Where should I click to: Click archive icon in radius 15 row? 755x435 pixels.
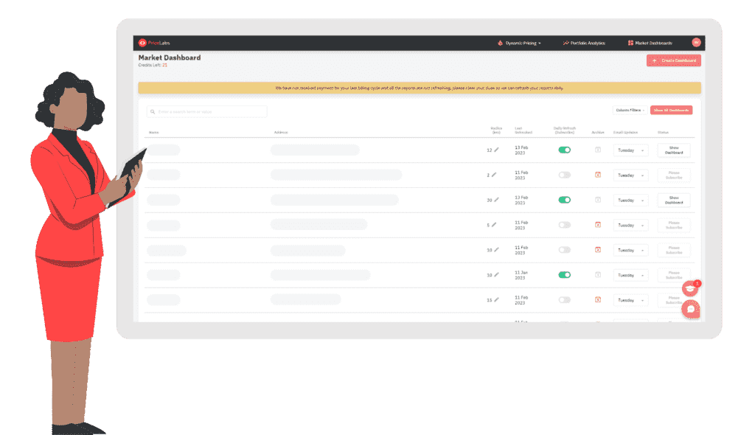598,299
